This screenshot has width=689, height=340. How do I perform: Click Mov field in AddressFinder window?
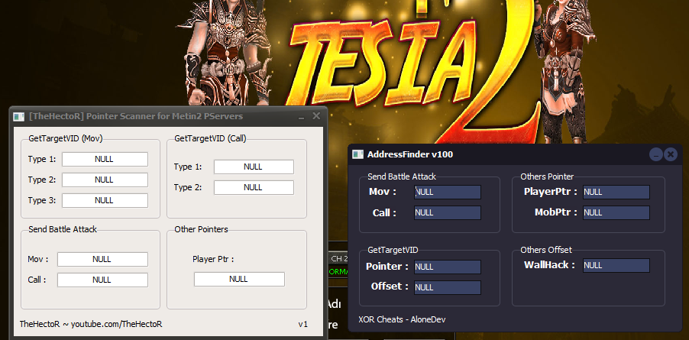click(448, 192)
